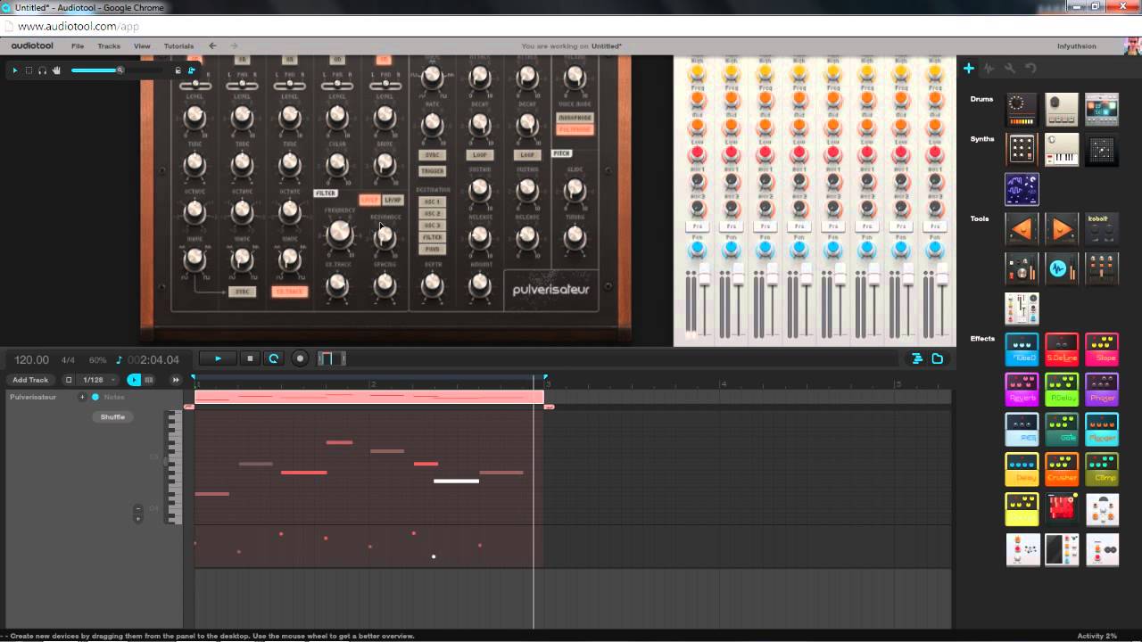Add the Tube distortion effect pedal
This screenshot has width=1142, height=642.
(x=1022, y=349)
